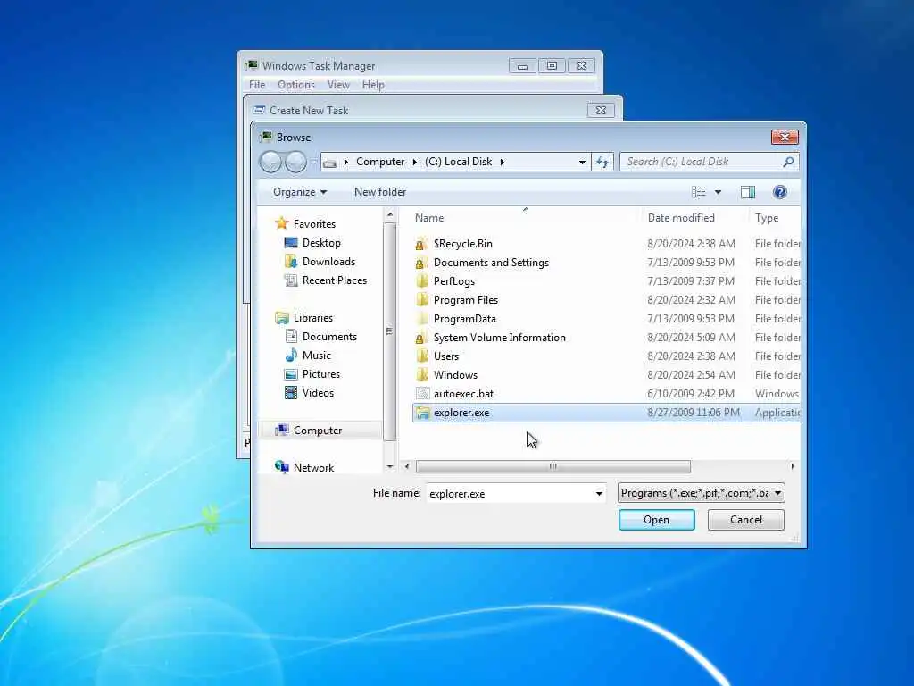The image size is (914, 686).
Task: Click the Favorites star icon
Action: (282, 223)
